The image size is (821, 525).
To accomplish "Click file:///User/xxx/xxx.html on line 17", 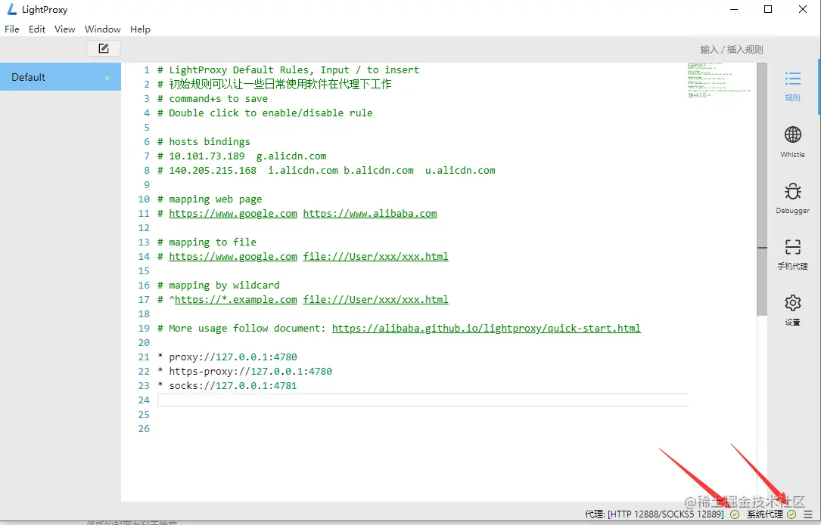I will pos(375,300).
